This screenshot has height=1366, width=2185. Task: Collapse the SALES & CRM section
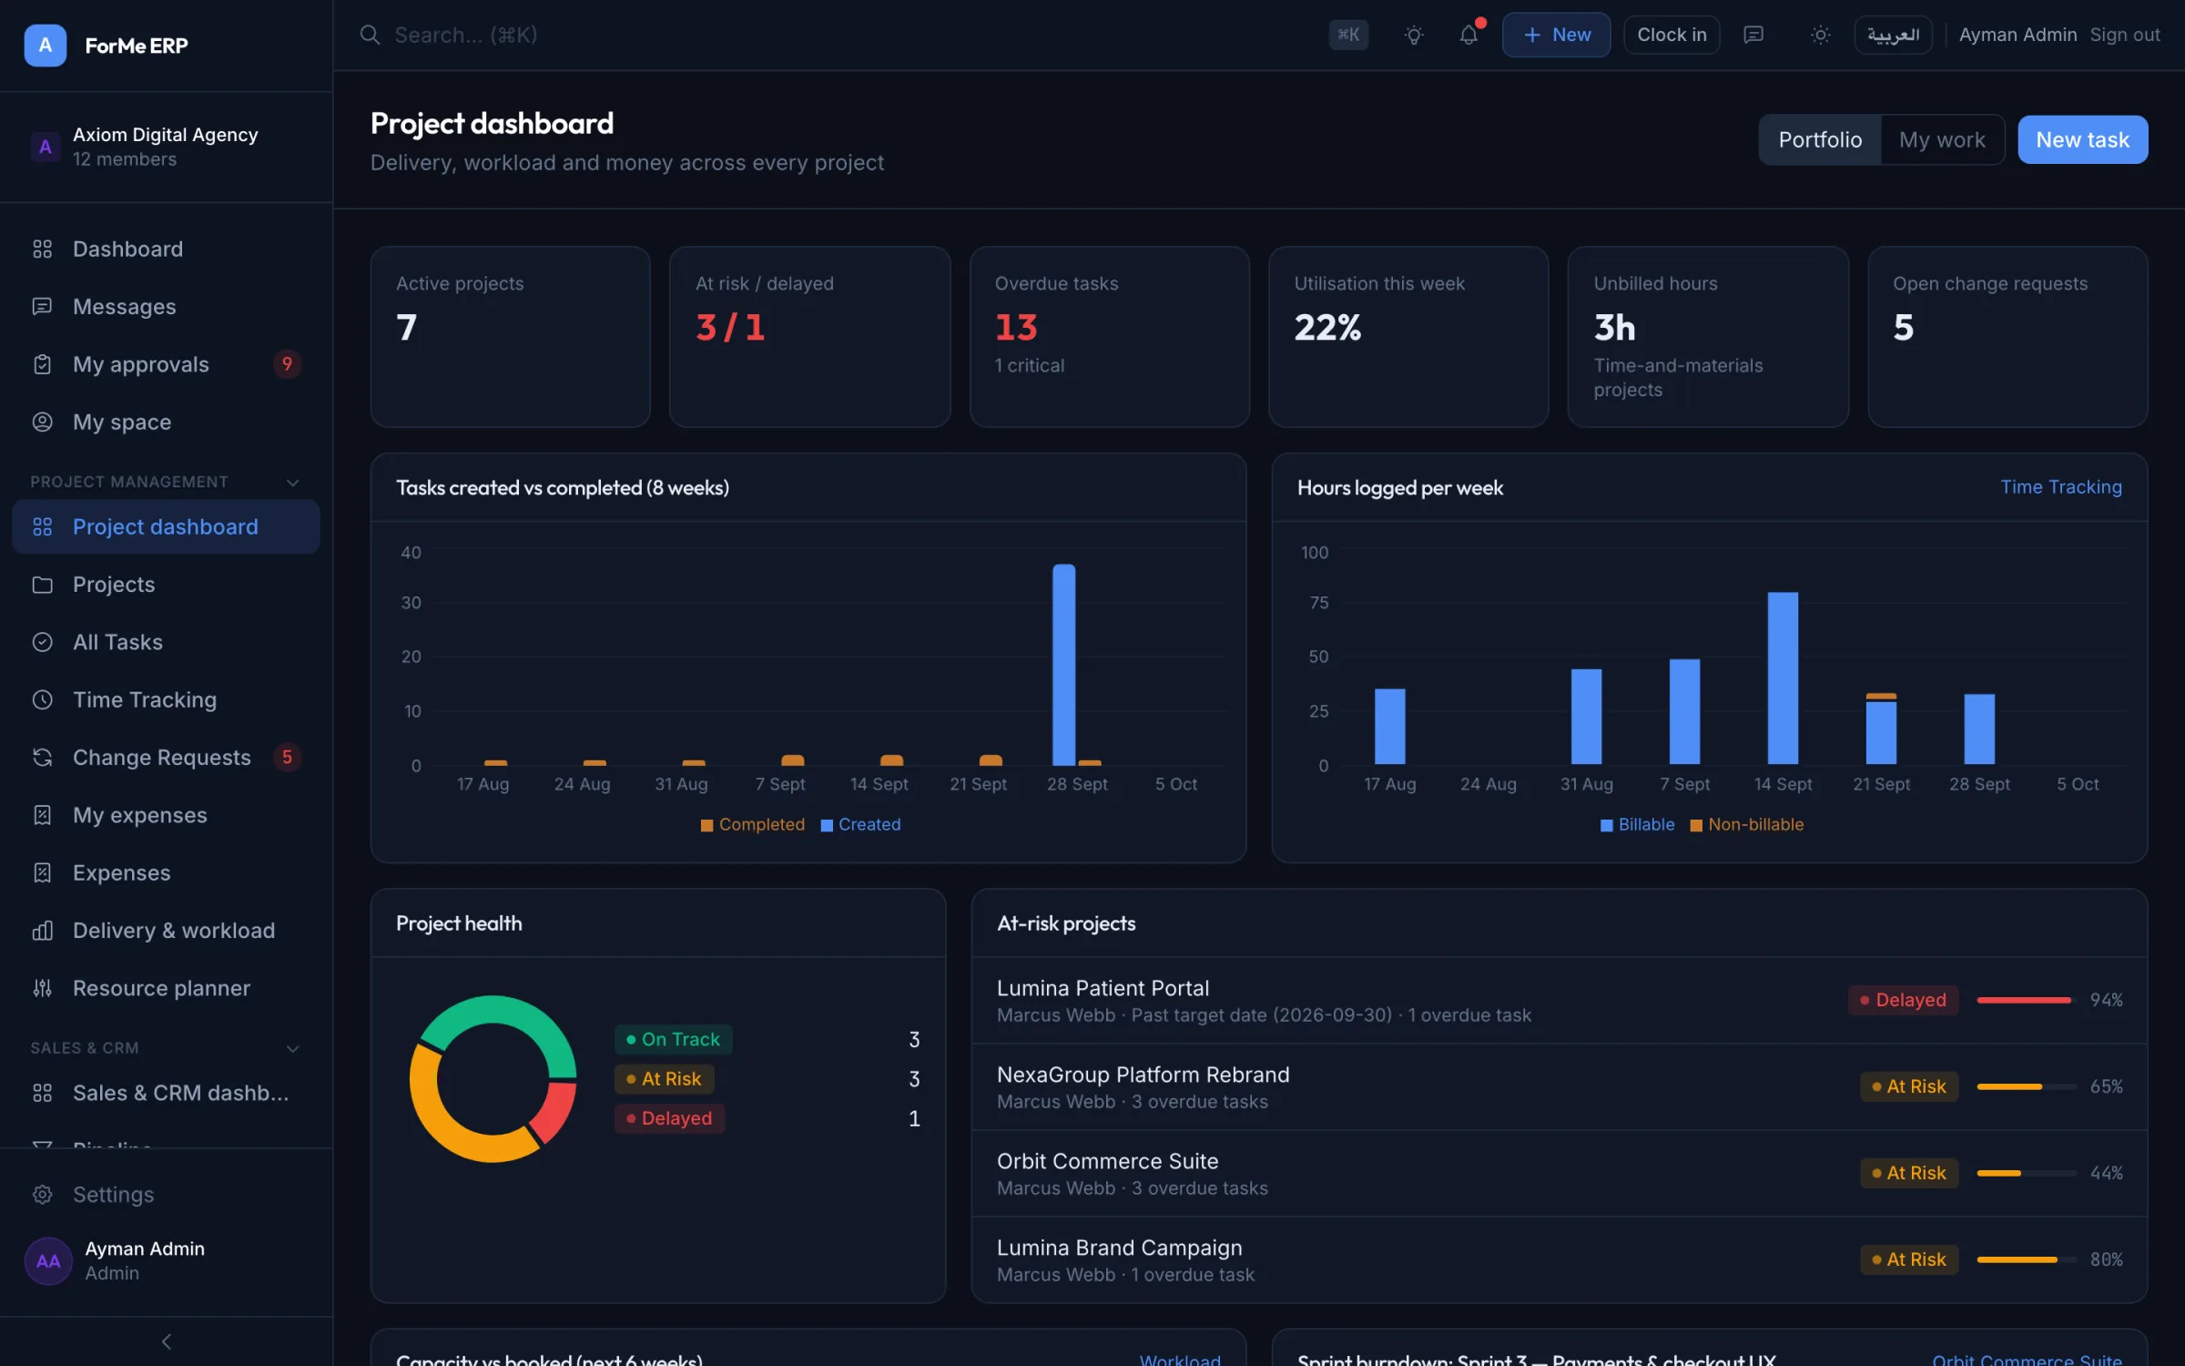[x=292, y=1048]
